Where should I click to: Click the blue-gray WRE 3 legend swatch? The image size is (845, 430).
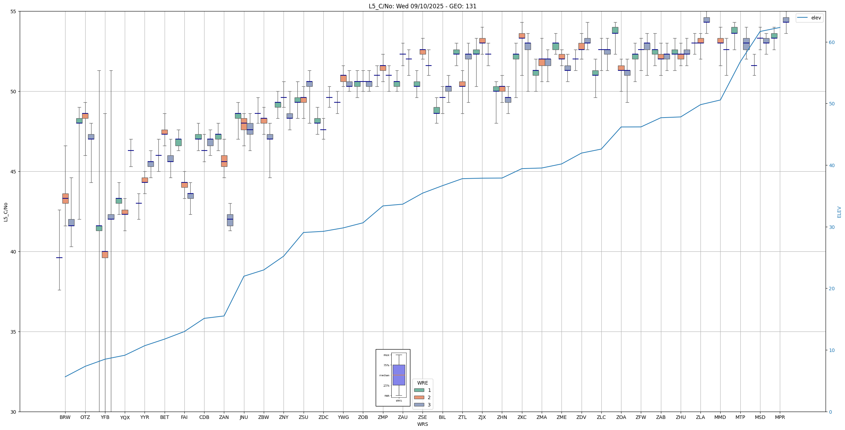pos(419,405)
